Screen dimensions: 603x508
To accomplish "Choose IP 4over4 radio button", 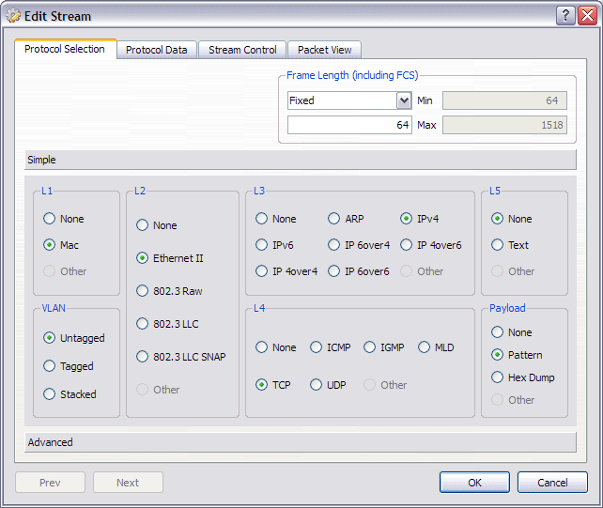I will 261,271.
